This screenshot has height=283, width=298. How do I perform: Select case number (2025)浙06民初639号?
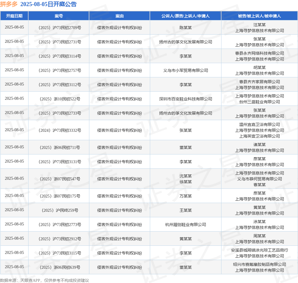(x=60, y=267)
